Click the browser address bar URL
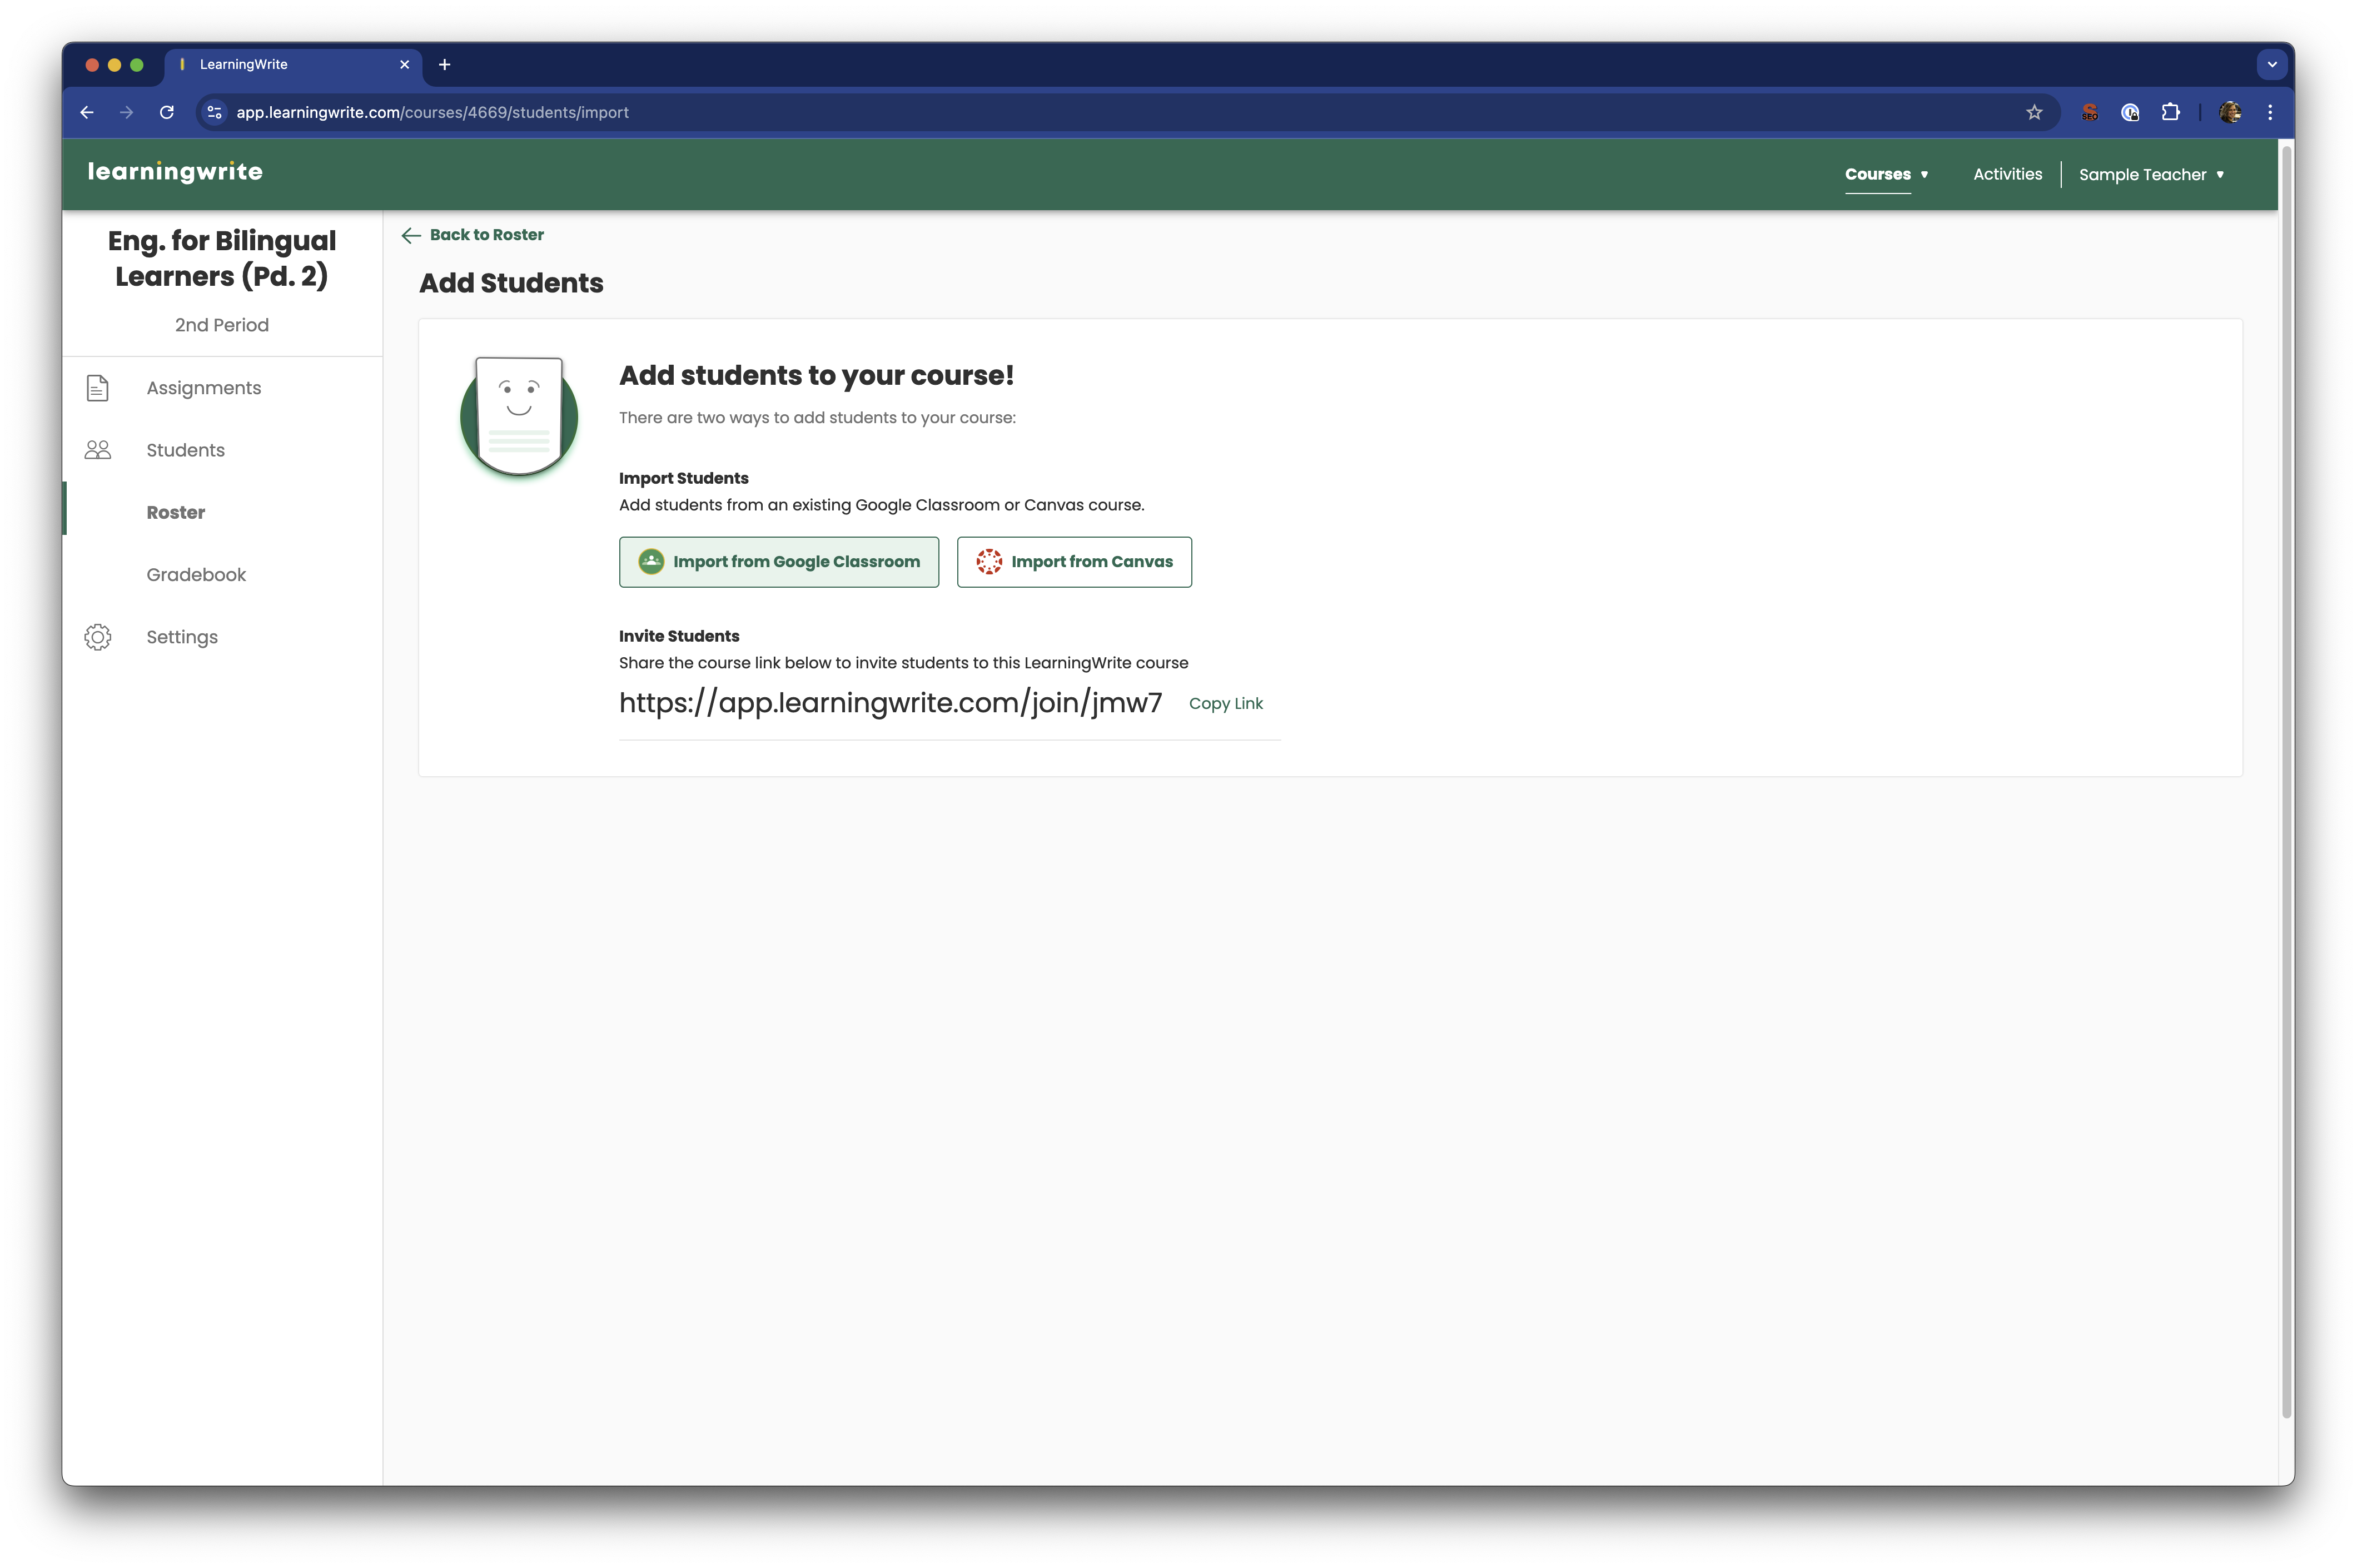This screenshot has height=1568, width=2357. (432, 112)
